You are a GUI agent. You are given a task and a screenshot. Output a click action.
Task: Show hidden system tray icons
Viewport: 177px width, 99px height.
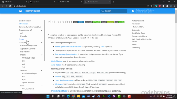[151, 96]
